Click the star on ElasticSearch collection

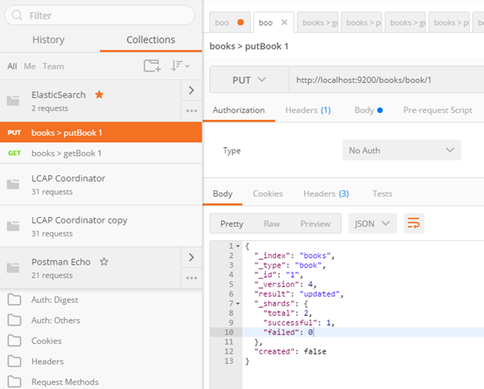(x=100, y=95)
